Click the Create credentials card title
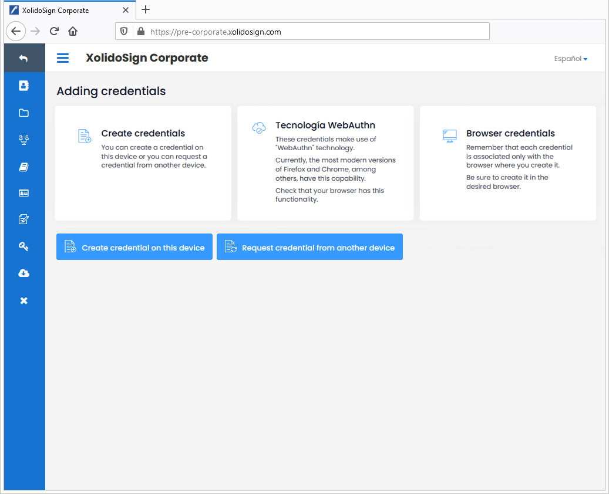Screen dimensions: 609x494 (x=143, y=133)
